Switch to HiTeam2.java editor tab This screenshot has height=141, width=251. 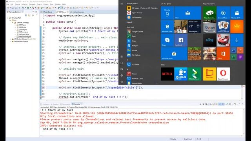click(47, 12)
